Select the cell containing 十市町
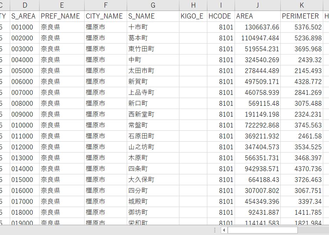This screenshot has width=329, height=235. pyautogui.click(x=153, y=27)
